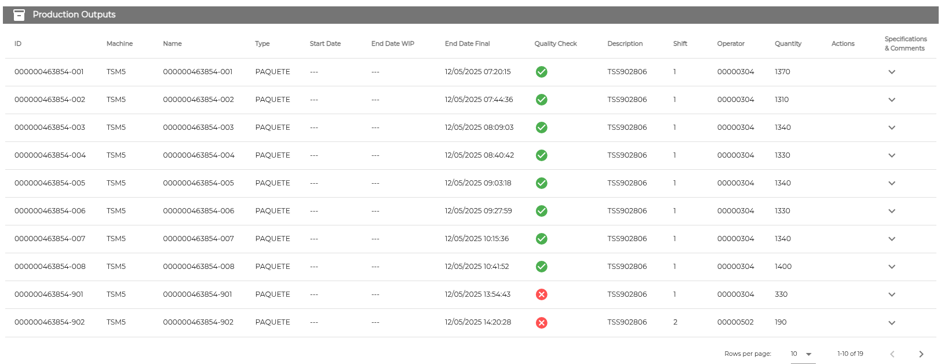Click green quality check icon for row 463854-006
Screen dimensions: 941x364
[542, 211]
